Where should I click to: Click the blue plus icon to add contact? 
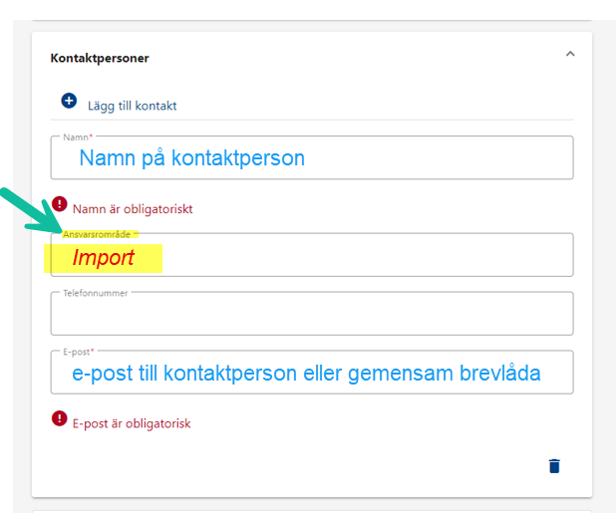point(69,101)
